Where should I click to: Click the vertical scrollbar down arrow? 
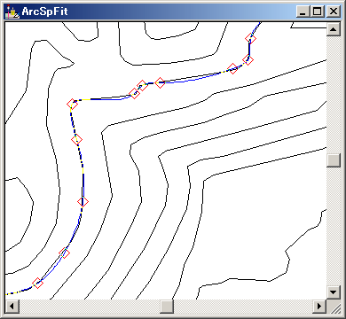(x=334, y=292)
